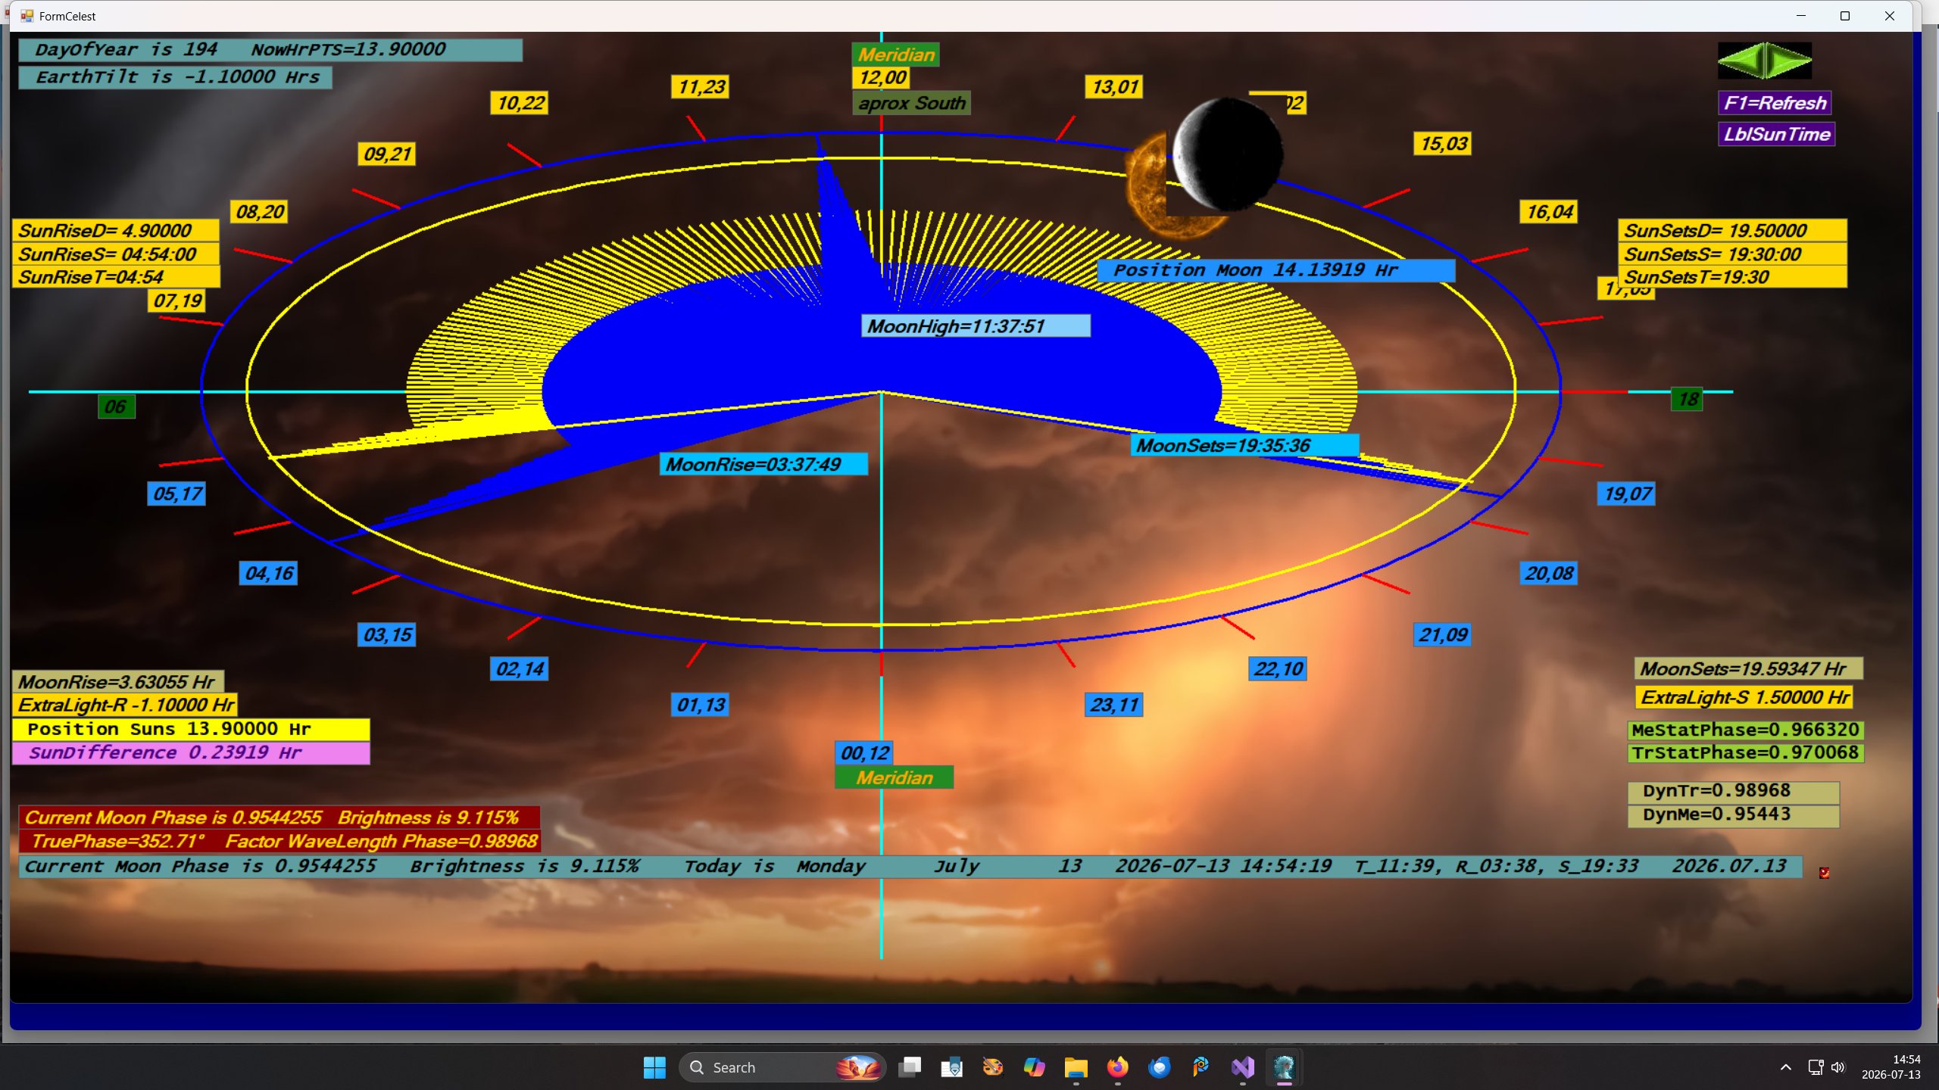Viewport: 1939px width, 1090px height.
Task: Click 'SunSetsT=19:30' label
Action: pos(1732,277)
